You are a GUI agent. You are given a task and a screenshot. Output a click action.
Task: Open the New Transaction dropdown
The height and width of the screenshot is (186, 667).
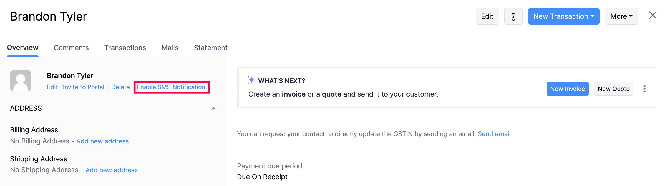(563, 16)
